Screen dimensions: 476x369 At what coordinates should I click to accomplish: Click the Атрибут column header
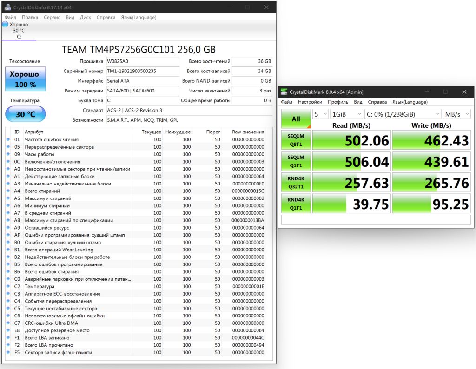34,132
